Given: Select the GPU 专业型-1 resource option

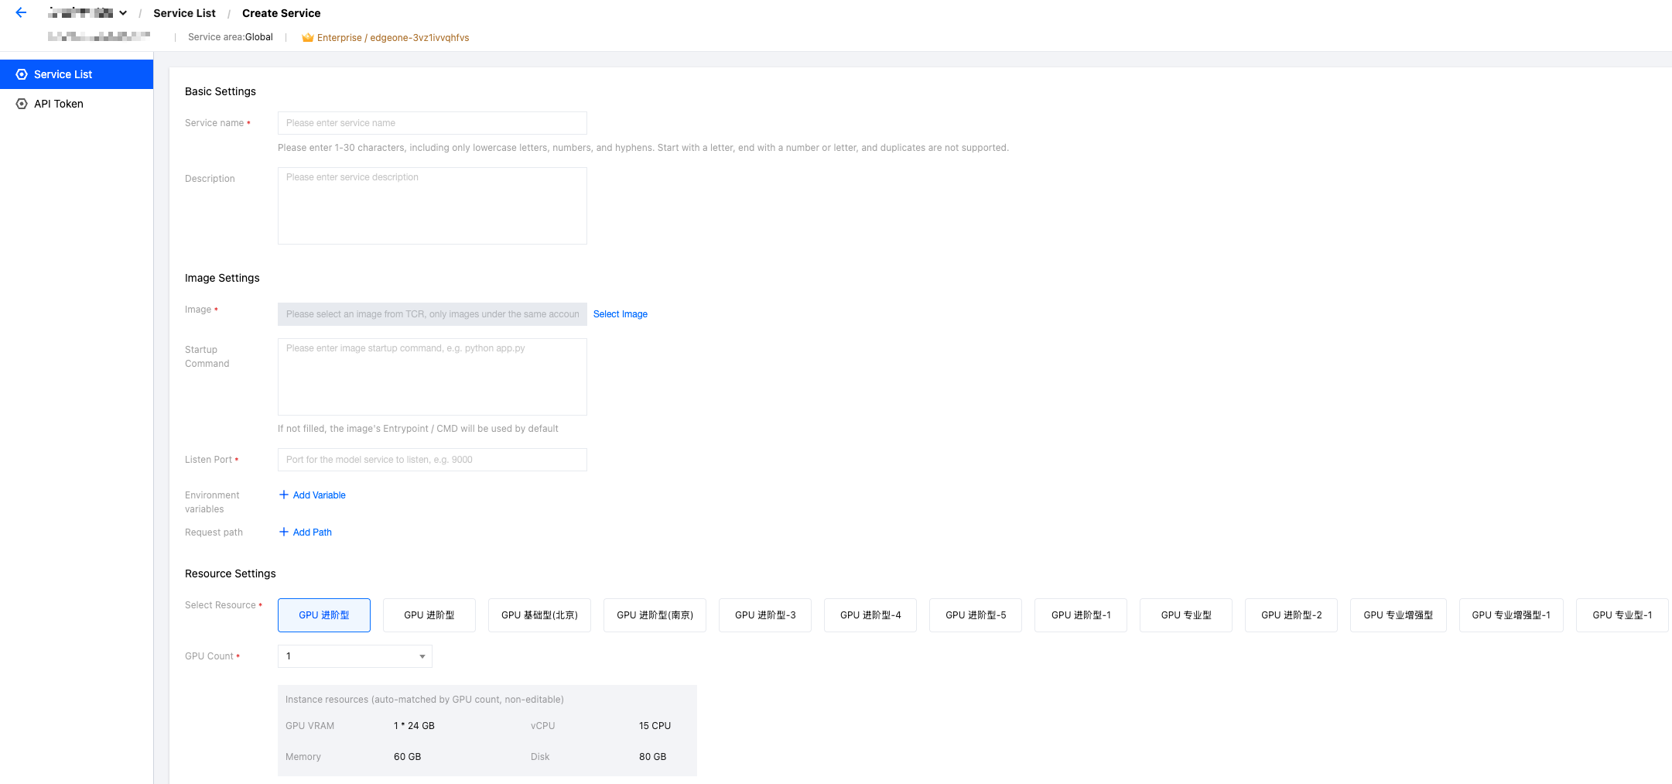Looking at the screenshot, I should point(1622,615).
